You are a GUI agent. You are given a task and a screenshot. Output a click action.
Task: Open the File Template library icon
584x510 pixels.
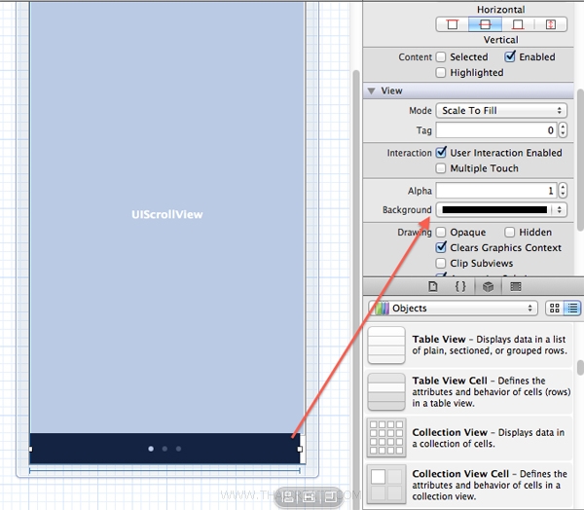point(433,286)
